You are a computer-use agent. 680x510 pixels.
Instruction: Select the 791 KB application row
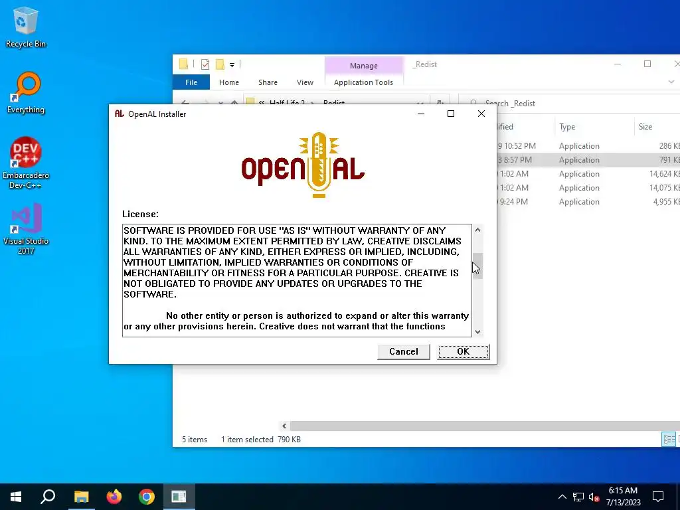[x=588, y=160]
